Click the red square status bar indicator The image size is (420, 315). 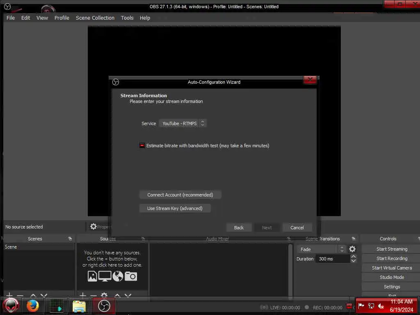pyautogui.click(x=349, y=306)
